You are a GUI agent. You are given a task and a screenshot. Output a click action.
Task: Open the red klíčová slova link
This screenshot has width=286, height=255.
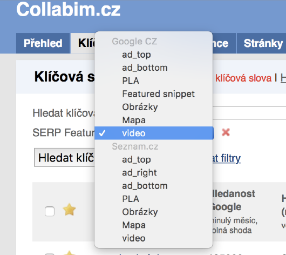click(243, 78)
